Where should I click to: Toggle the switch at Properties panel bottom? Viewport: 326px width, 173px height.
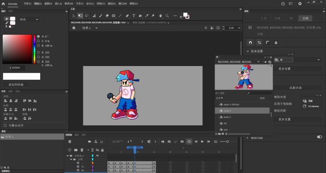(319, 137)
